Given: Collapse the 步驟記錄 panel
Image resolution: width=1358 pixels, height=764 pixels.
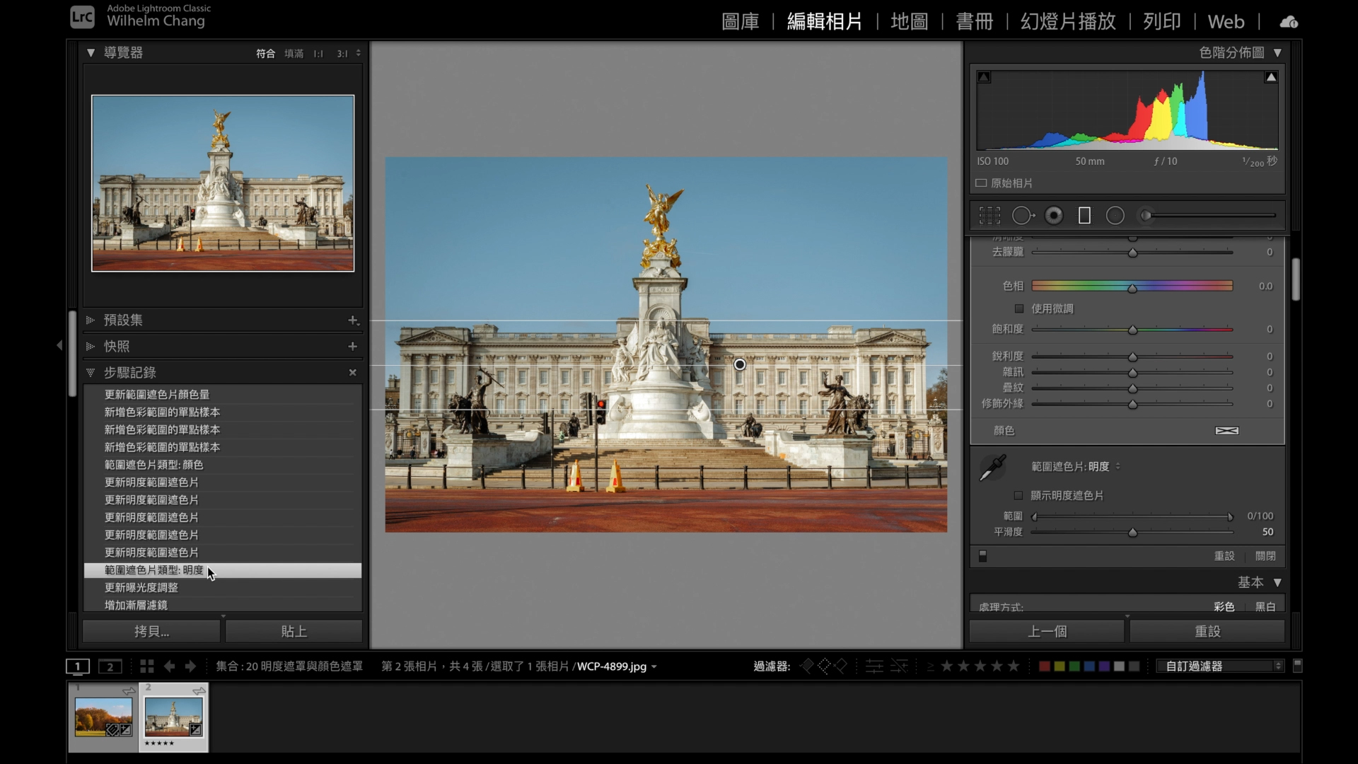Looking at the screenshot, I should (x=91, y=373).
